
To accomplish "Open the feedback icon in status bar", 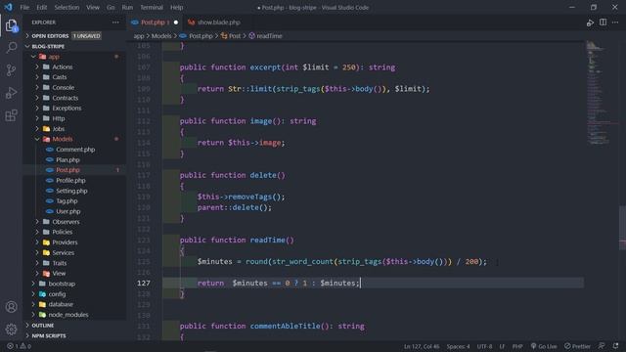I will [x=602, y=346].
